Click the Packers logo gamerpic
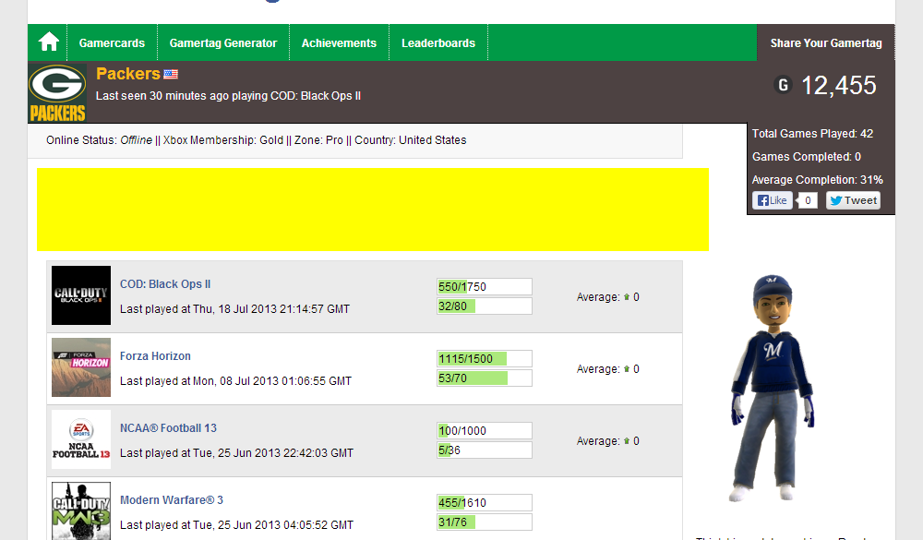 click(x=57, y=92)
